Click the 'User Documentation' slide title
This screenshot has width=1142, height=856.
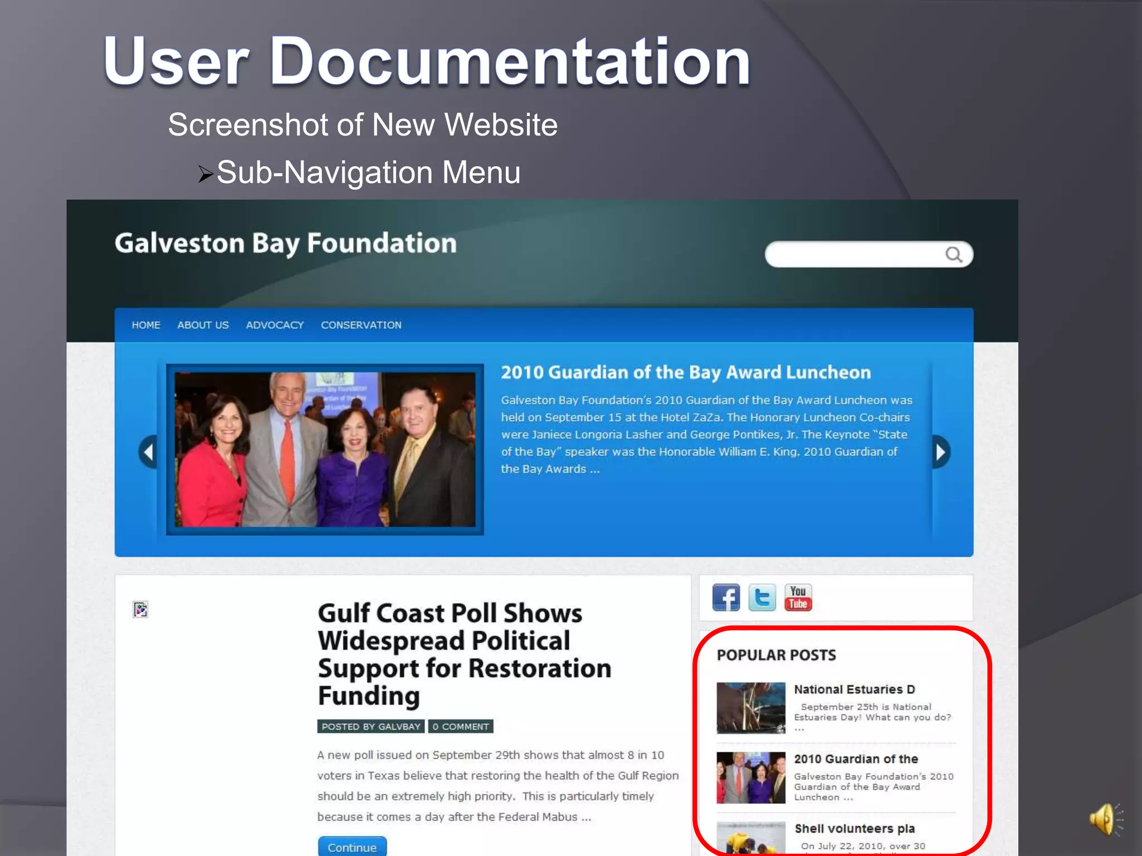pos(427,61)
